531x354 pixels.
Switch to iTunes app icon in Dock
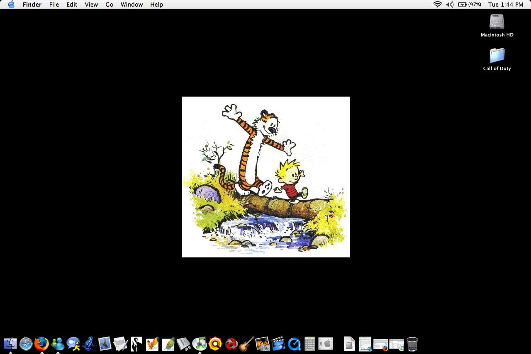point(200,344)
